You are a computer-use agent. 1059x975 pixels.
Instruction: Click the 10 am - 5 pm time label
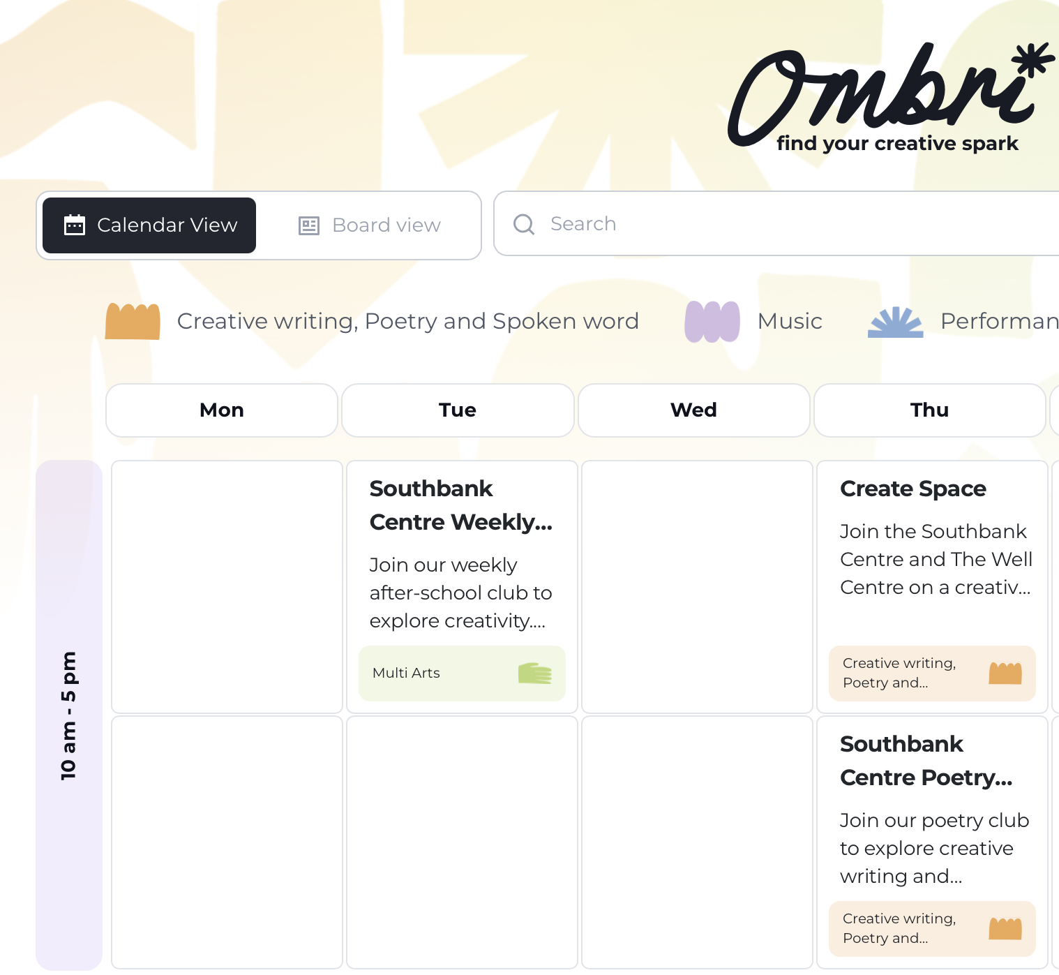click(x=68, y=713)
